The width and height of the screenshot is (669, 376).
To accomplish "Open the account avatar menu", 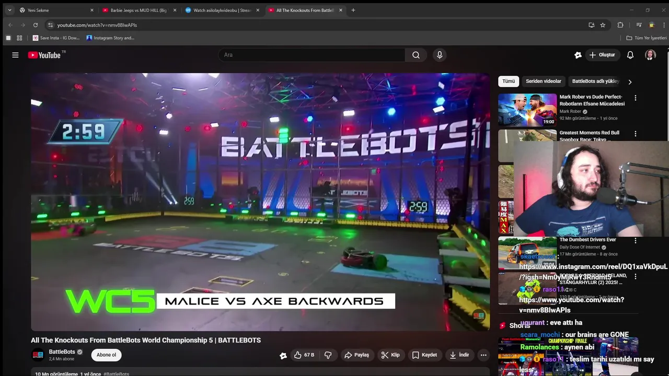I will 650,55.
